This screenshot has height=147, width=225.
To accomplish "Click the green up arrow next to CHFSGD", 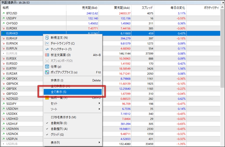I will 3,23.
